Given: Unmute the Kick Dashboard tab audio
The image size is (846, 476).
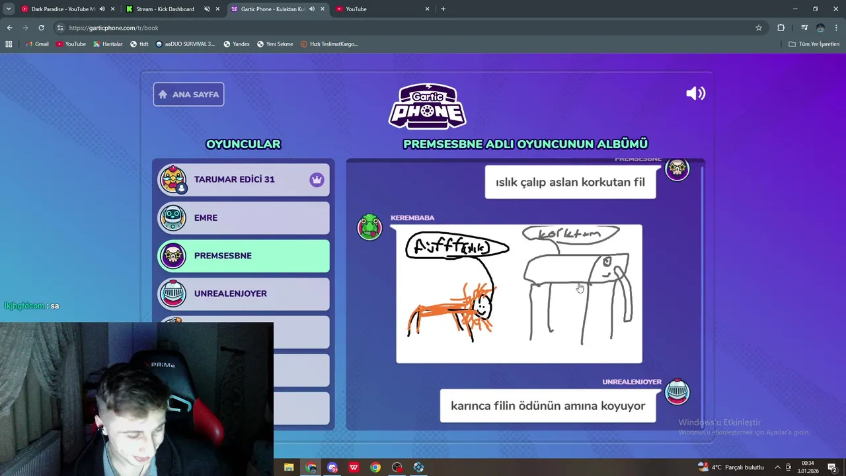Looking at the screenshot, I should coord(207,9).
